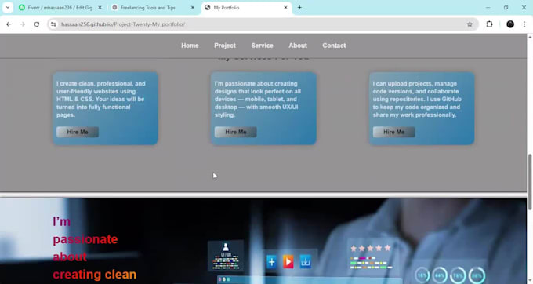Navigate to Home in the site menu
This screenshot has width=533, height=284.
pyautogui.click(x=190, y=46)
